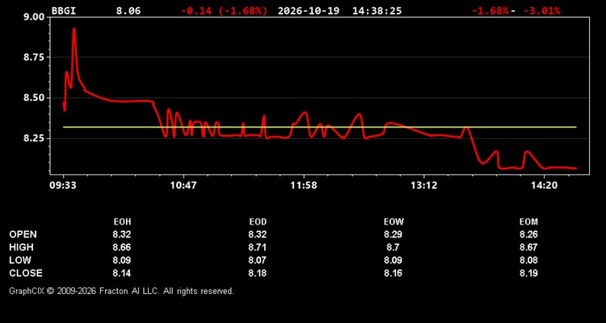This screenshot has height=323, width=606.
Task: Click EOM HIGH value 8.67
Action: point(528,247)
